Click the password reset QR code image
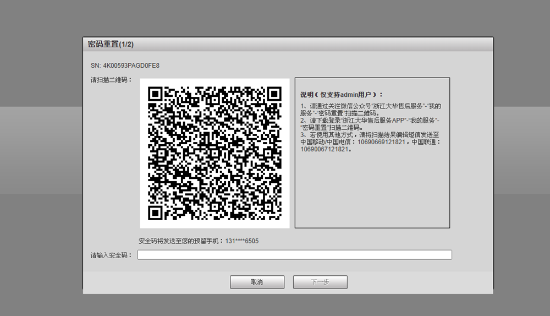 [215, 154]
